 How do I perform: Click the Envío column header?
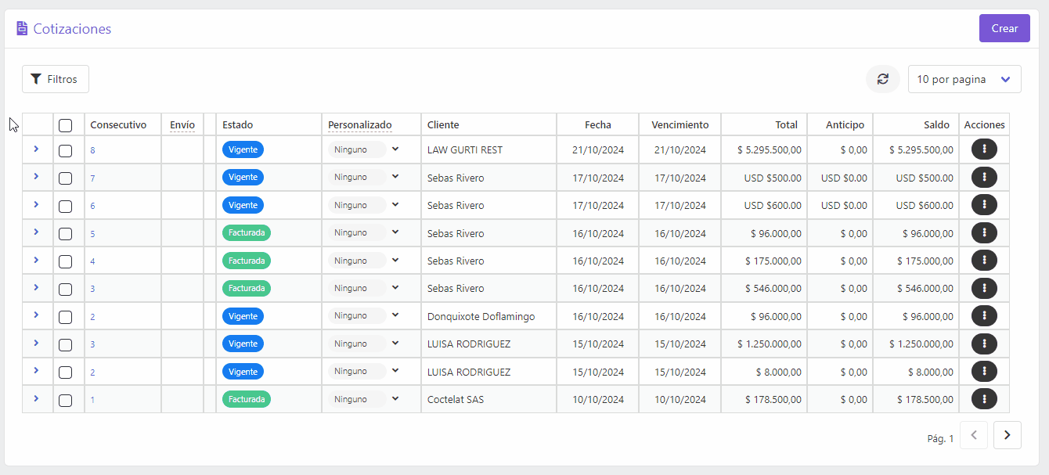point(182,124)
